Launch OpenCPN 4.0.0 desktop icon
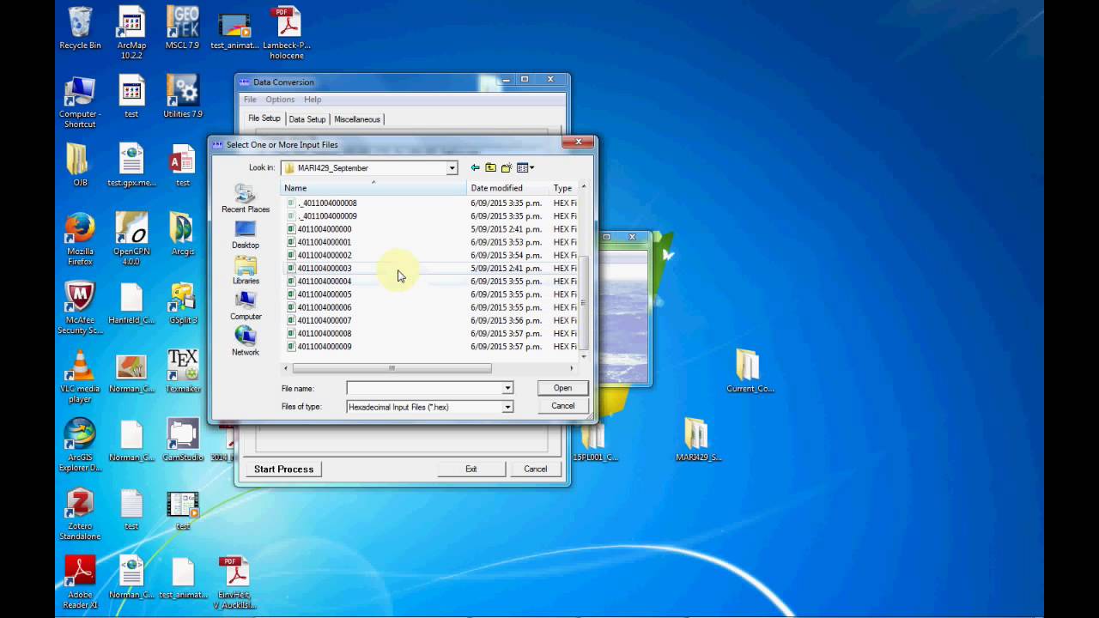This screenshot has height=618, width=1099. (x=131, y=239)
